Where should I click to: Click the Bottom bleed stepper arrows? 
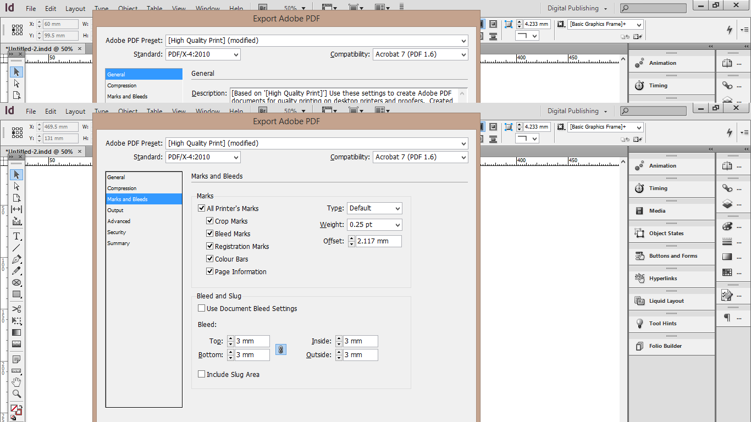230,355
